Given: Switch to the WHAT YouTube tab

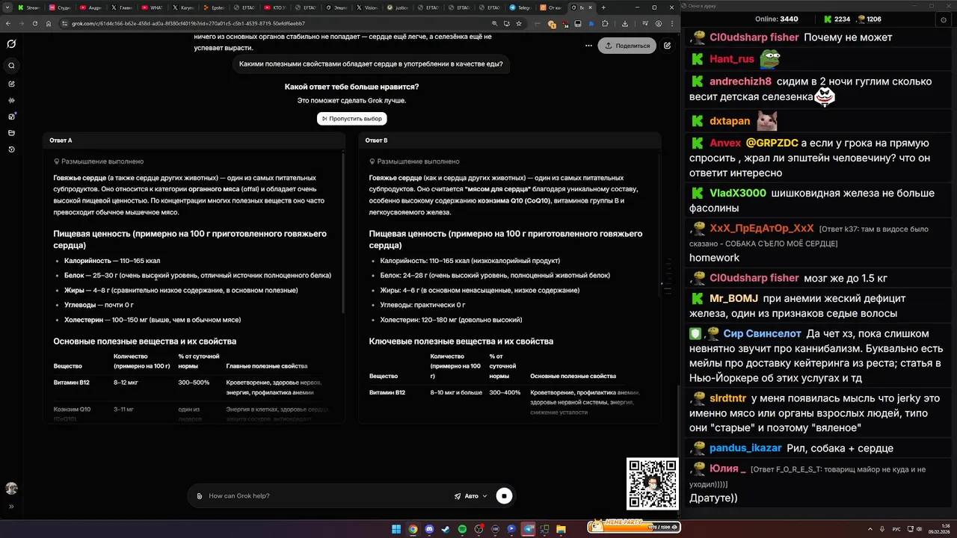Looking at the screenshot, I should 153,7.
